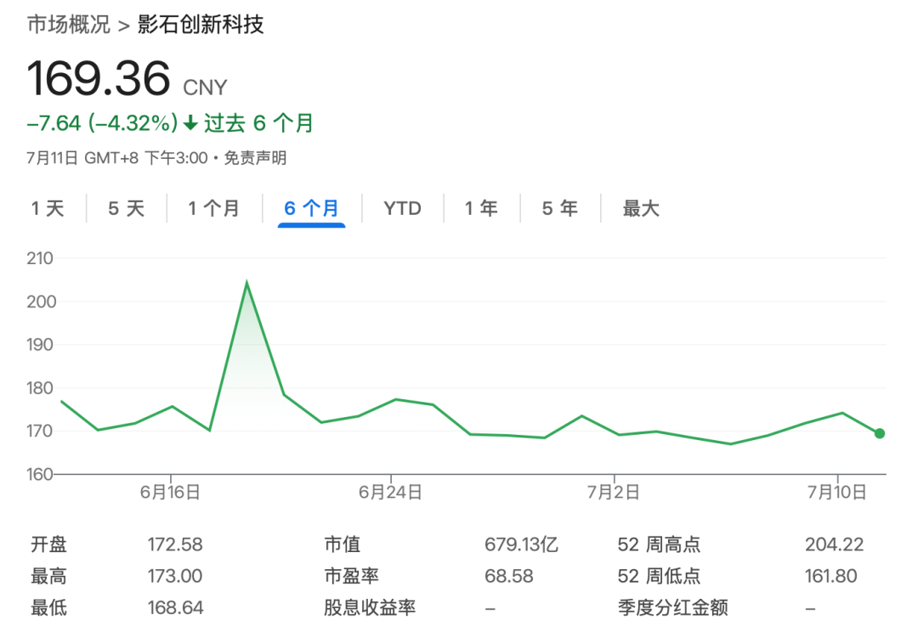Choose the 5 年 range tab
Image resolution: width=918 pixels, height=643 pixels.
559,208
